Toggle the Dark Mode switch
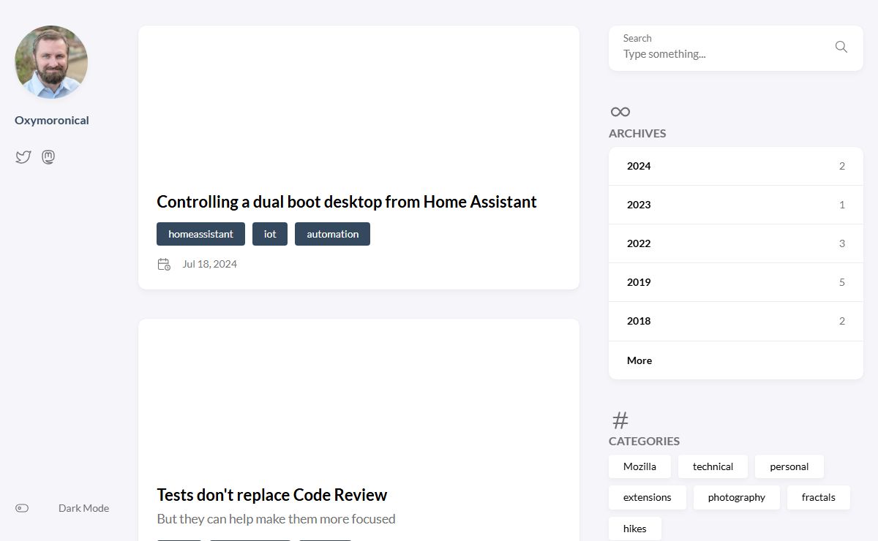Image resolution: width=878 pixels, height=541 pixels. point(23,508)
